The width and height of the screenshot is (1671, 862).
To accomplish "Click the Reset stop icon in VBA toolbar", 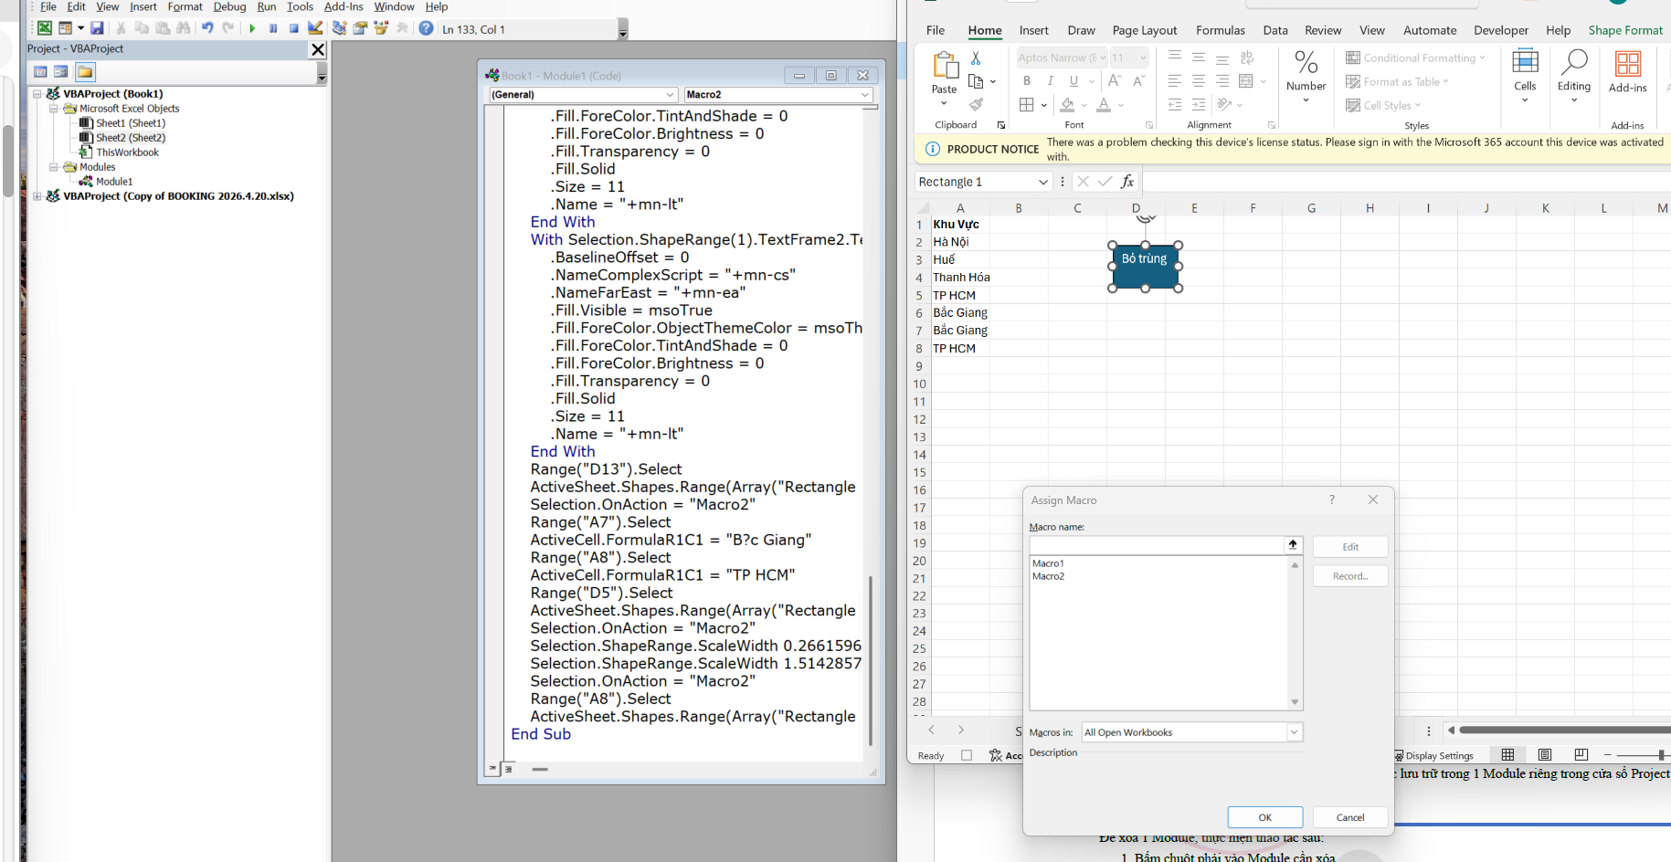I will click(x=293, y=28).
